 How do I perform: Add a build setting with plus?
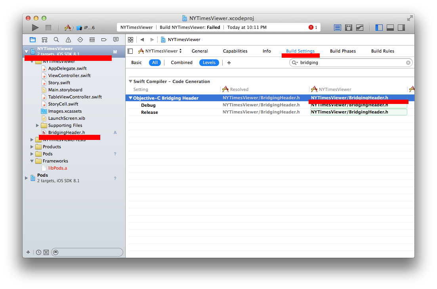point(229,63)
